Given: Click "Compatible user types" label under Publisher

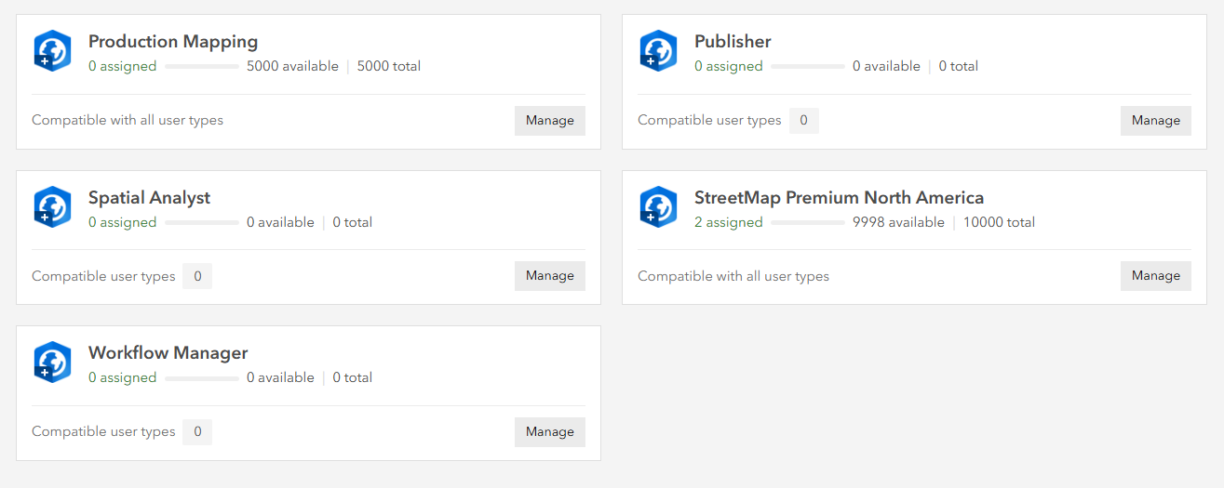Looking at the screenshot, I should click(x=709, y=120).
